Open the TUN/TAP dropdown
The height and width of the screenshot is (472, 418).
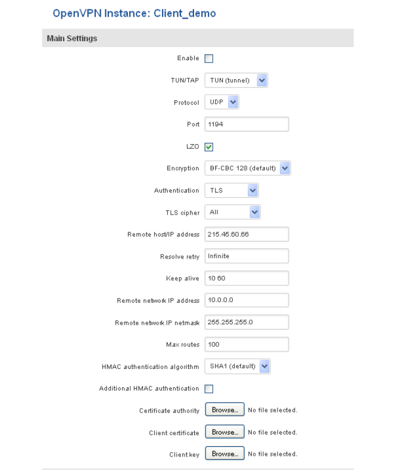[237, 80]
